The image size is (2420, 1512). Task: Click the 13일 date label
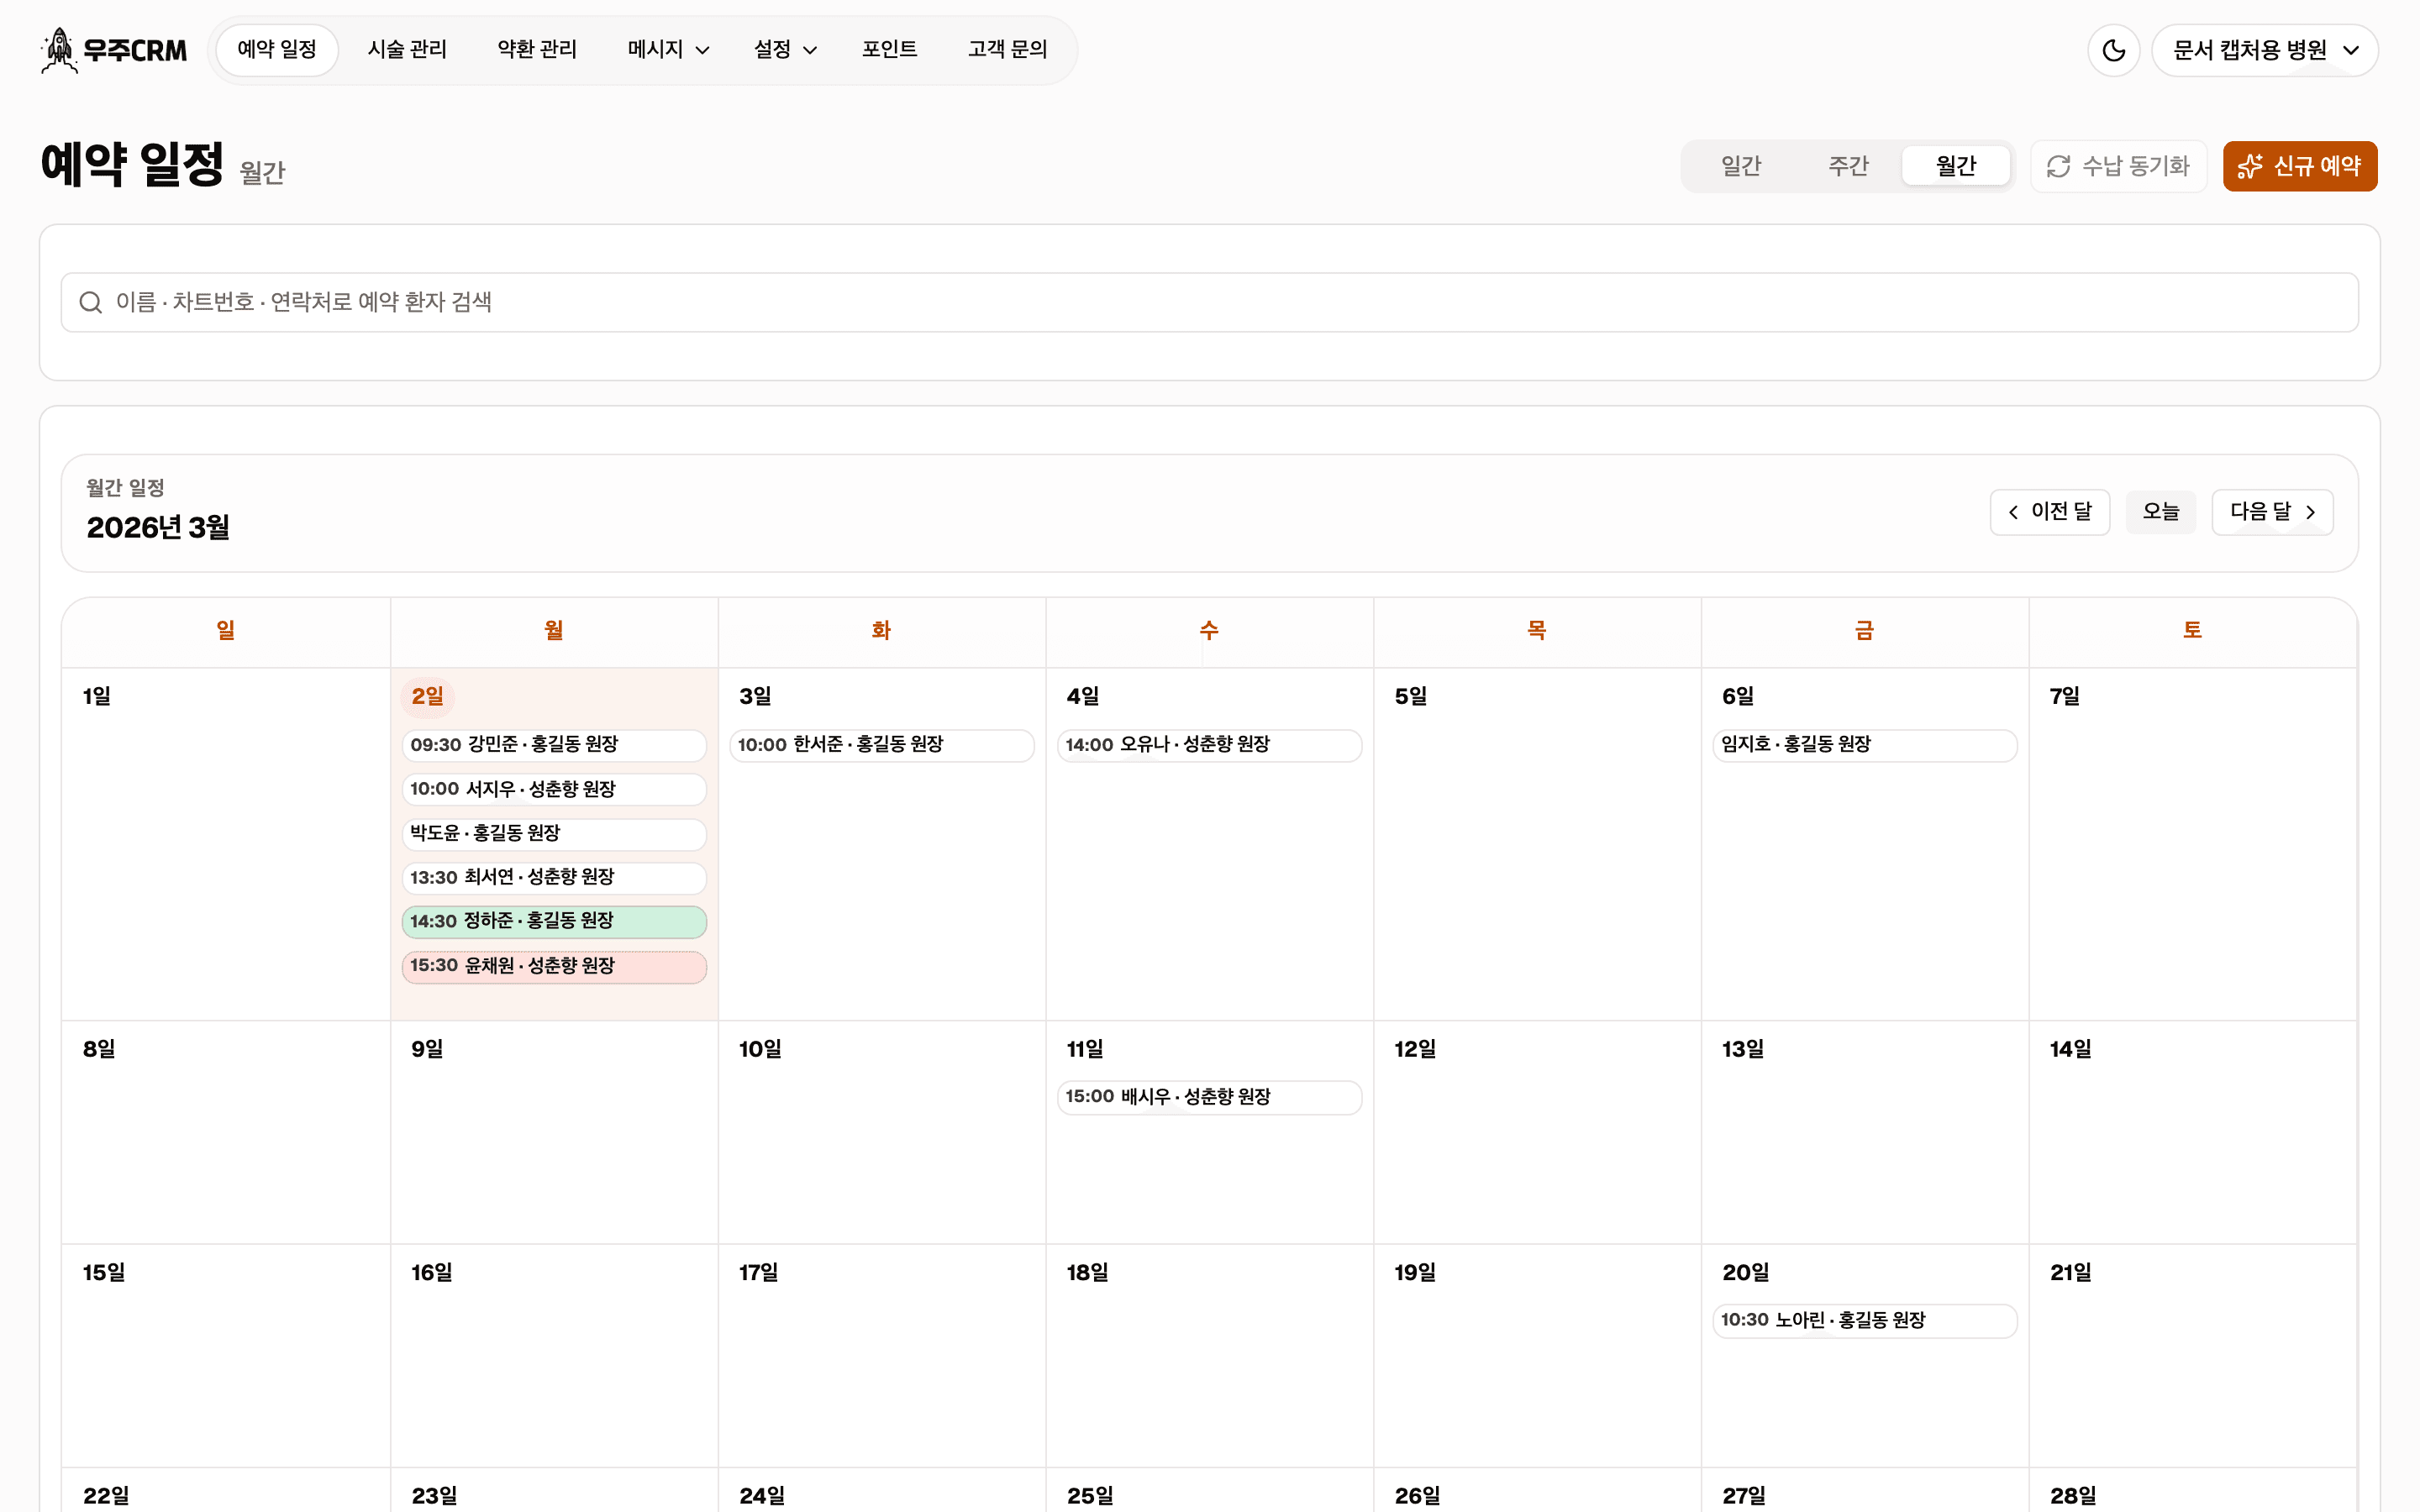pos(1742,1049)
